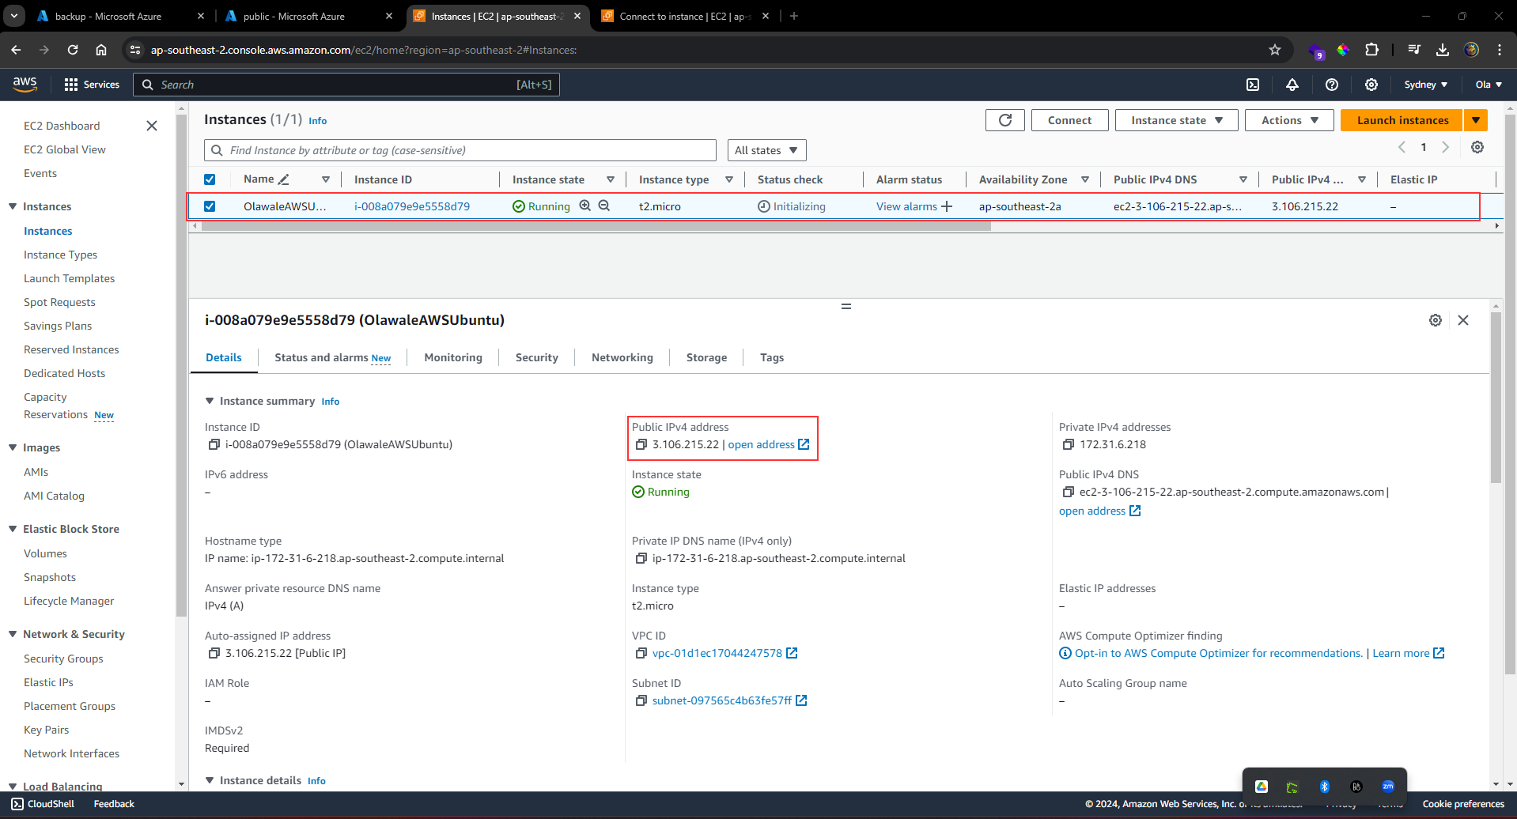
Task: Open the Ola account menu
Action: click(1489, 85)
